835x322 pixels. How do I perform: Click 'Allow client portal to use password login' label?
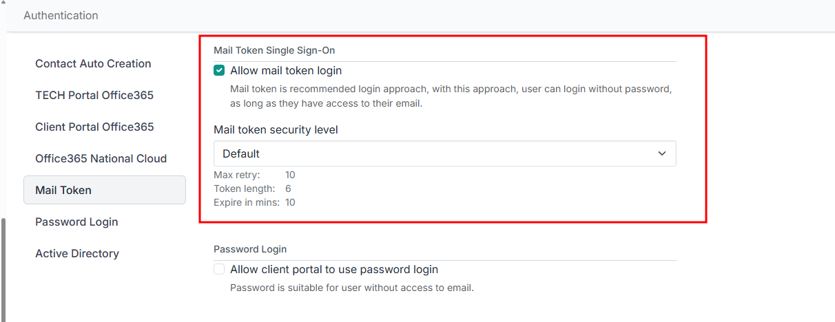(334, 270)
